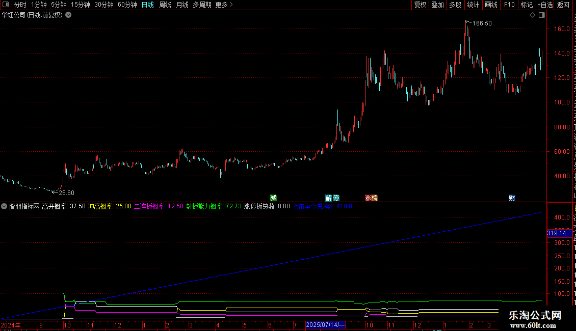This screenshot has width=576, height=331.
Task: Click the 26.60 low price label
Action: (x=66, y=192)
